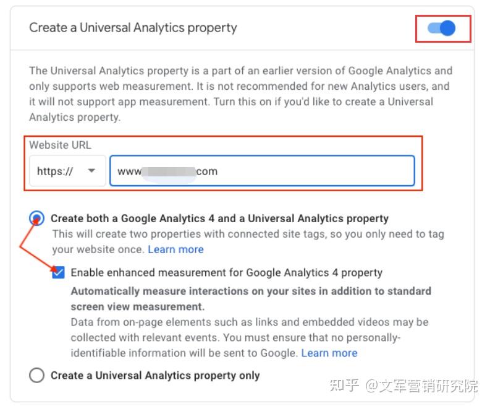The height and width of the screenshot is (406, 490).
Task: Click the 'Create a Universal Analytics property' heading
Action: coord(133,28)
